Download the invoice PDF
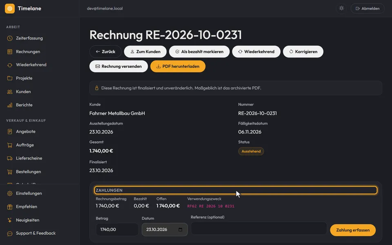 pyautogui.click(x=178, y=66)
